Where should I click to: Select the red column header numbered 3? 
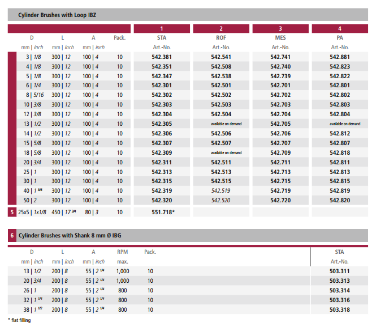point(280,28)
